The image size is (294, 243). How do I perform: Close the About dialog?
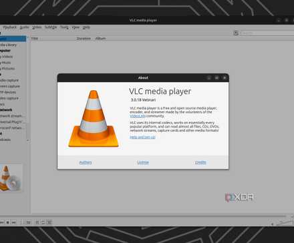[x=225, y=77]
